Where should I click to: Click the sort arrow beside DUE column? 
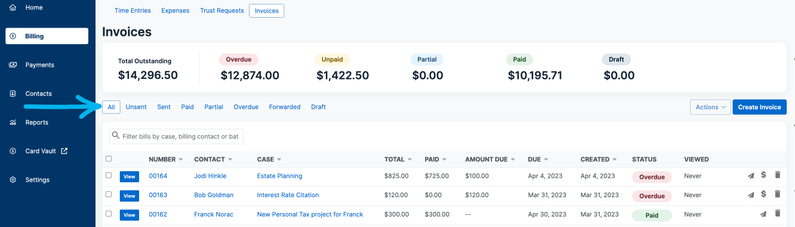click(546, 160)
